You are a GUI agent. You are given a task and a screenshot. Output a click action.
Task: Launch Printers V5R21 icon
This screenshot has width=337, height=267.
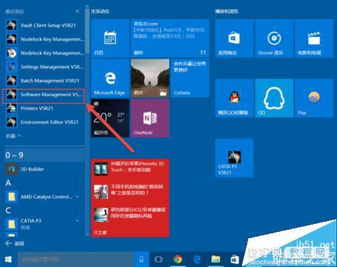click(11, 109)
